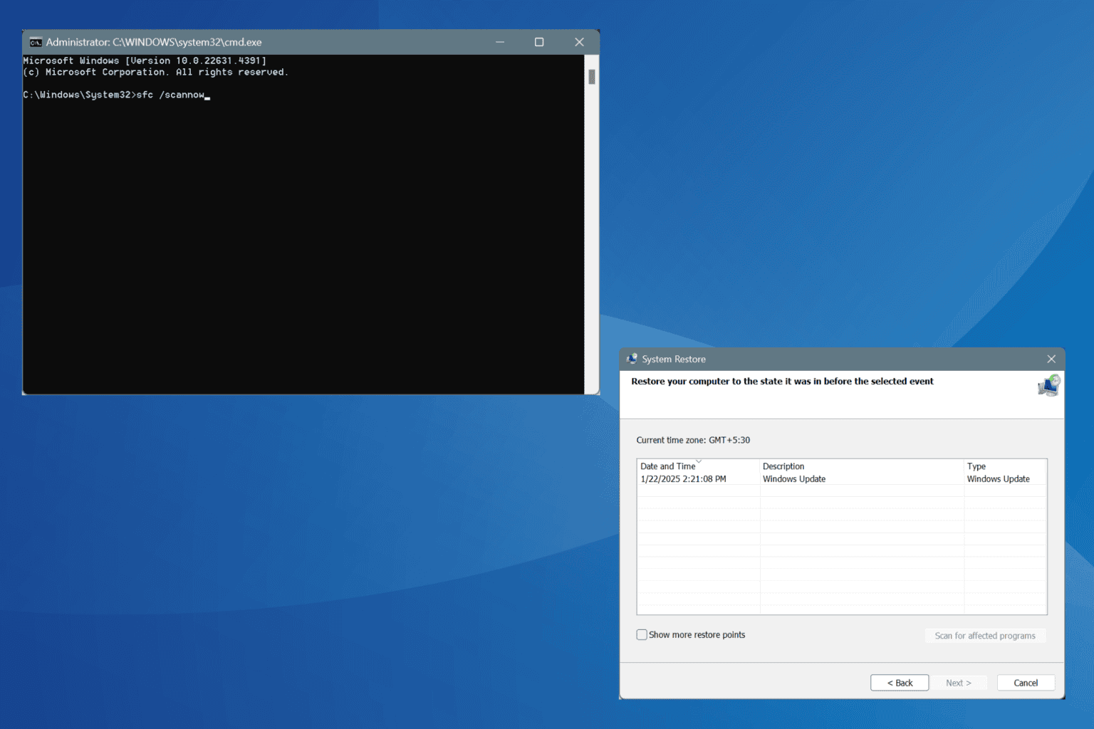1094x729 pixels.
Task: Click the Back button in System Restore
Action: (x=900, y=683)
